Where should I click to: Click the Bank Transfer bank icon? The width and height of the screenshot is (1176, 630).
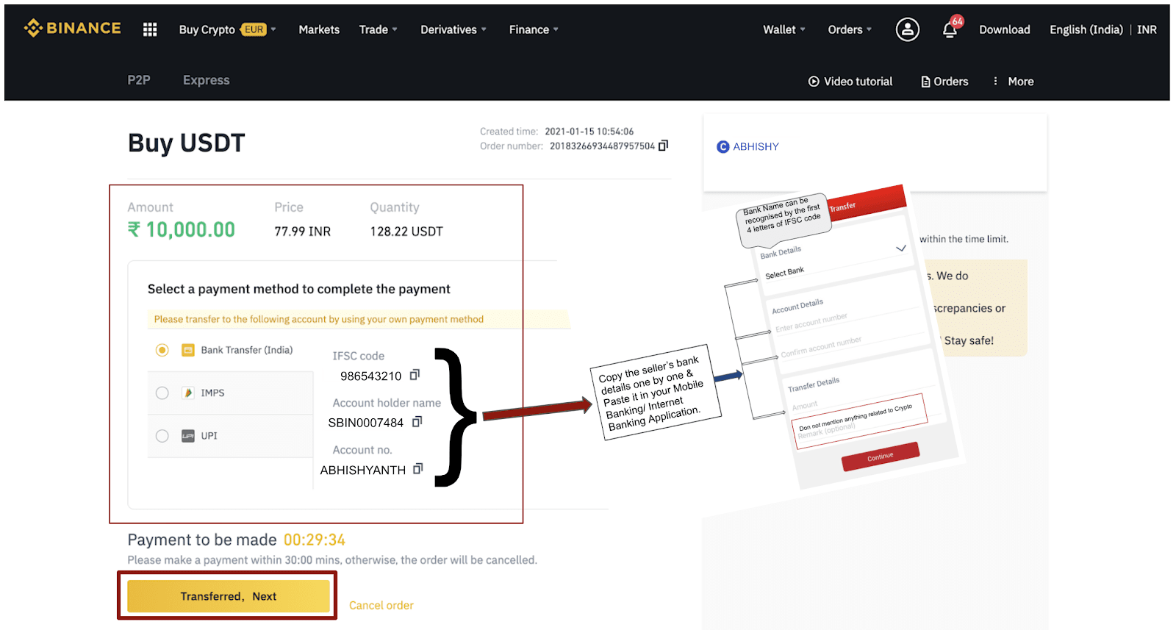pyautogui.click(x=187, y=350)
